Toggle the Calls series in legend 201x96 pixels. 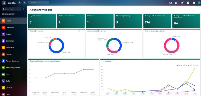pyautogui.click(x=191, y=65)
